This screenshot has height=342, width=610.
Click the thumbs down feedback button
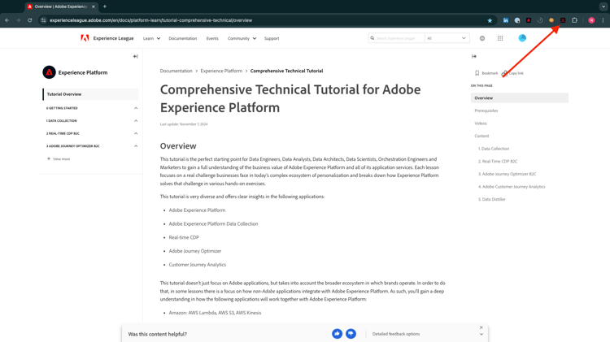click(x=351, y=333)
